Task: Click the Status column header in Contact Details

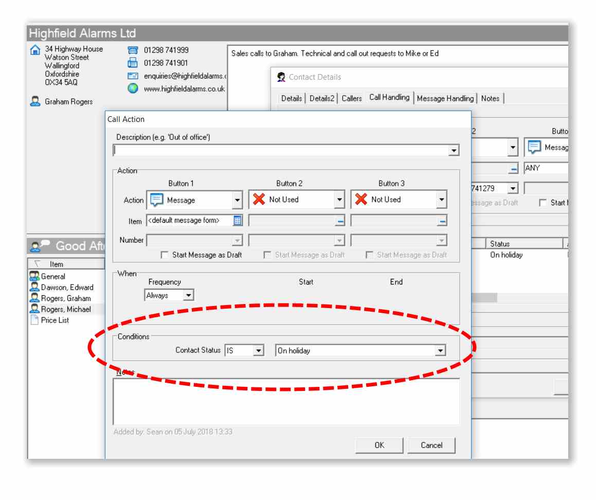Action: click(x=524, y=244)
